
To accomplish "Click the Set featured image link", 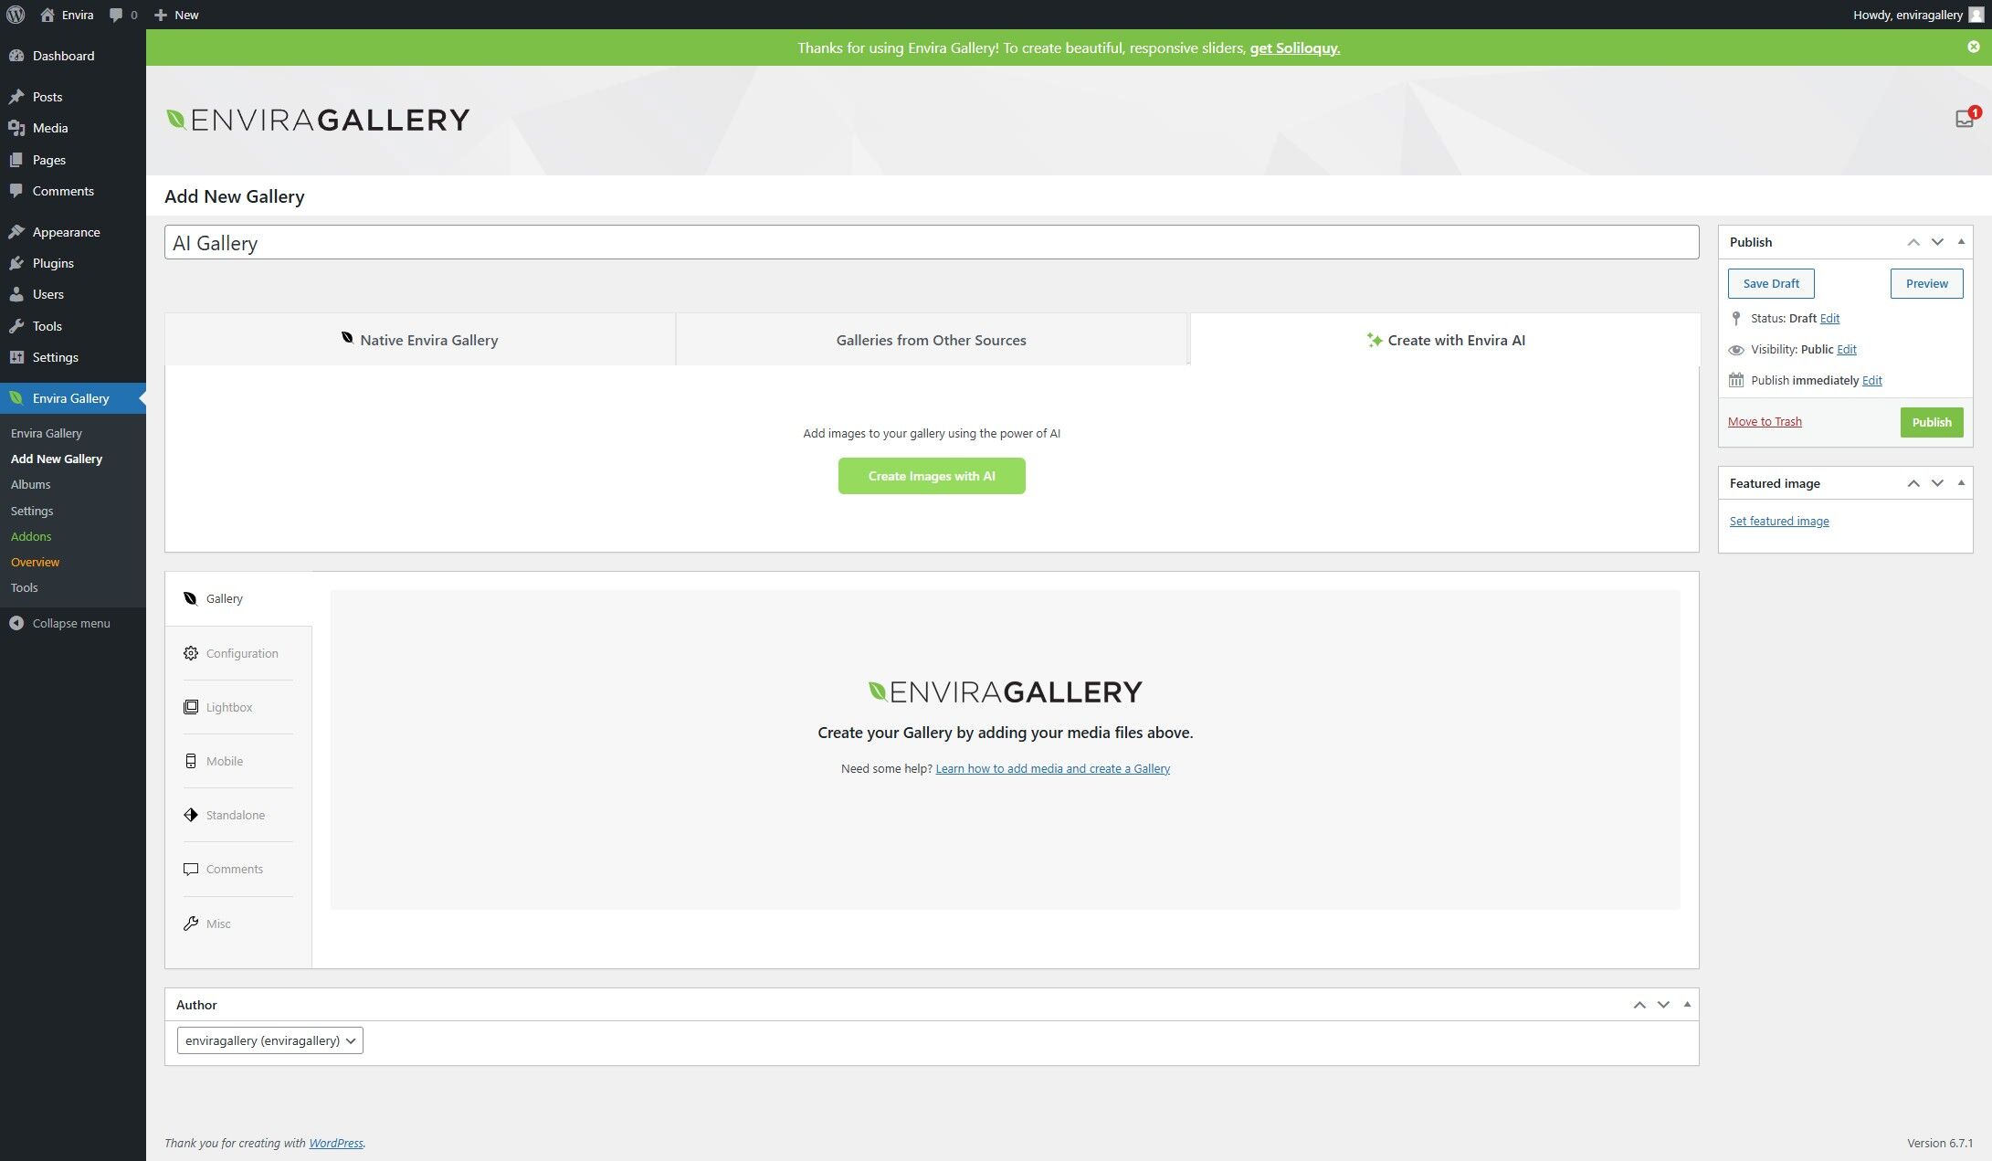I will (1778, 521).
